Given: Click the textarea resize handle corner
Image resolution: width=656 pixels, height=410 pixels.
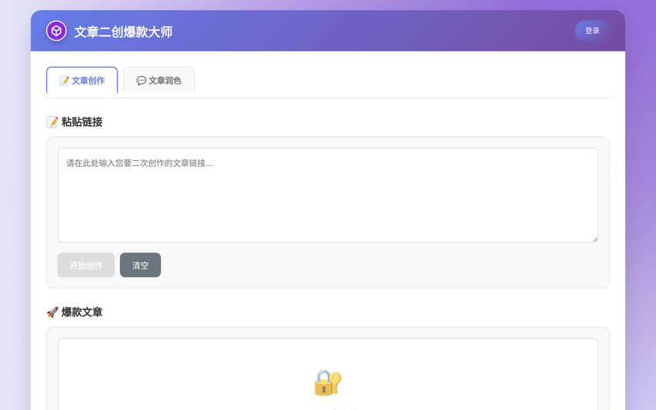Looking at the screenshot, I should coord(594,238).
